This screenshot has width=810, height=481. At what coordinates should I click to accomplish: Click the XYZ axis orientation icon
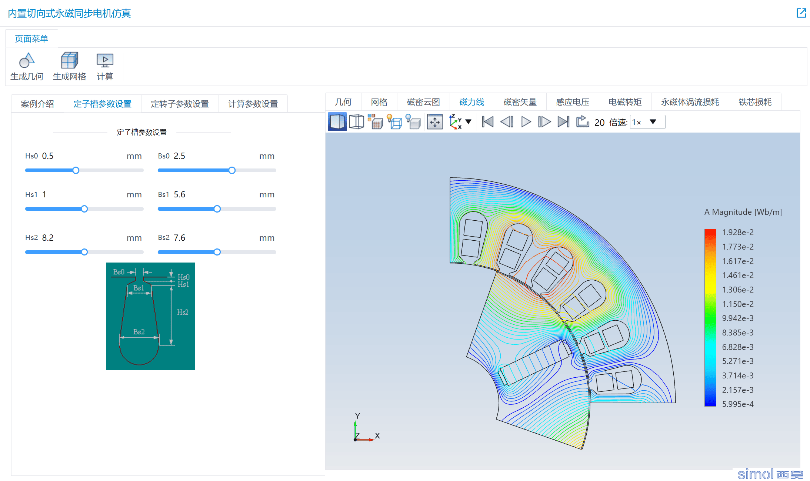point(456,122)
